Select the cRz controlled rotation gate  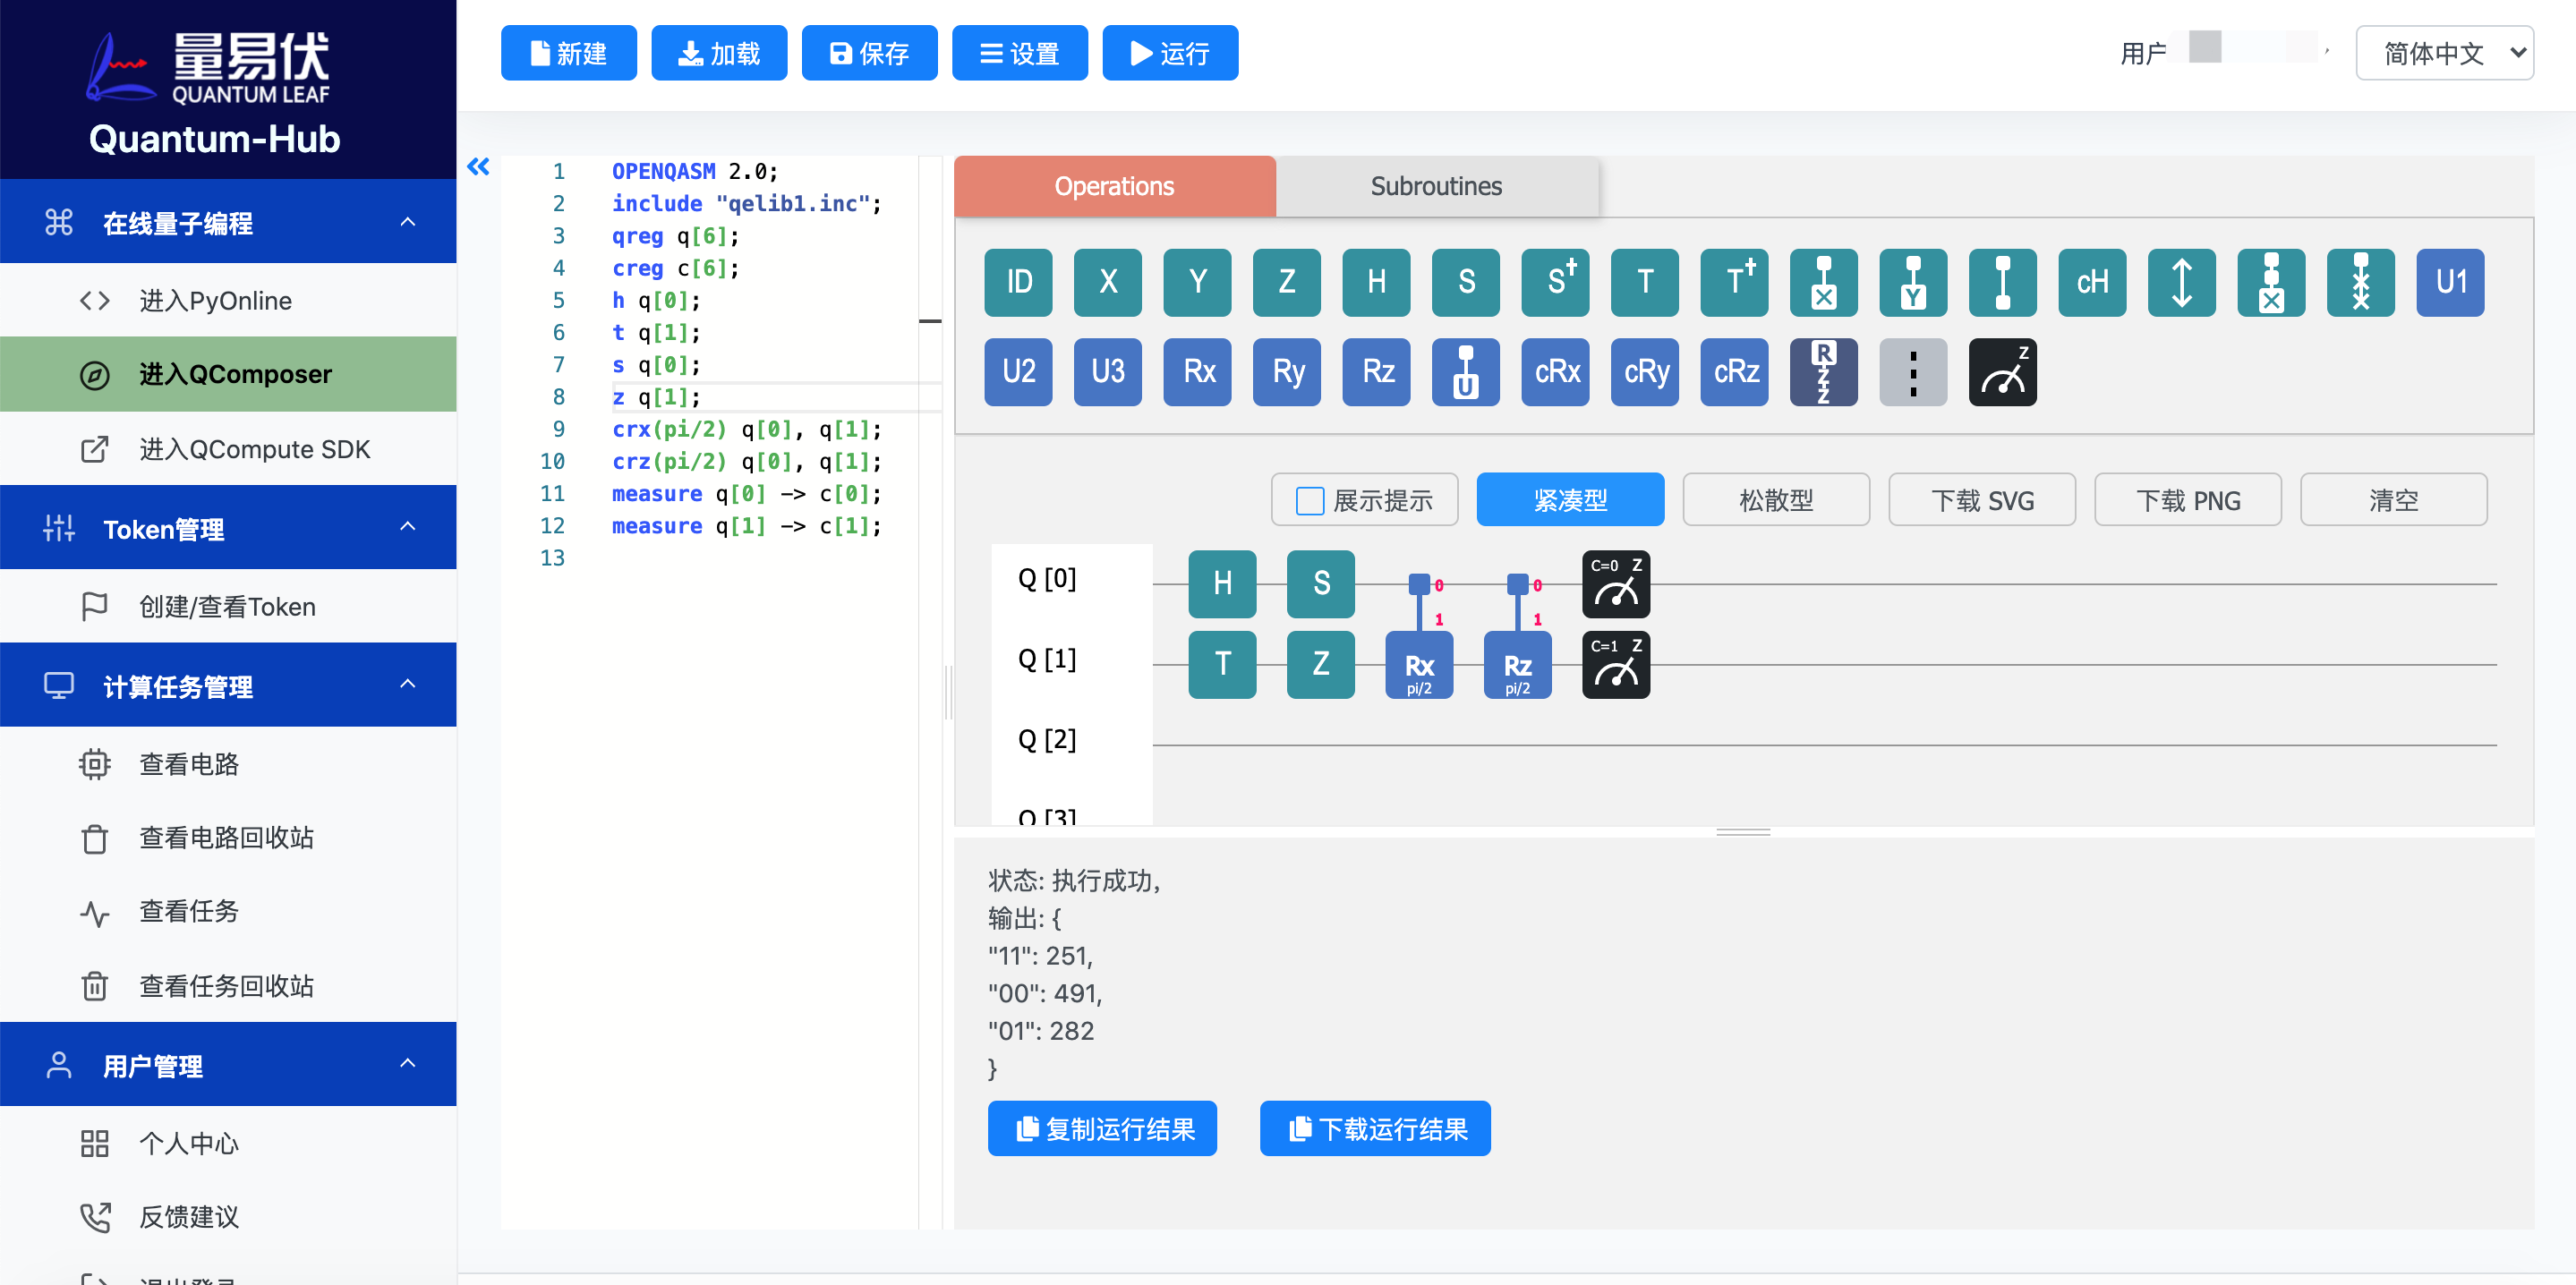(x=1735, y=370)
